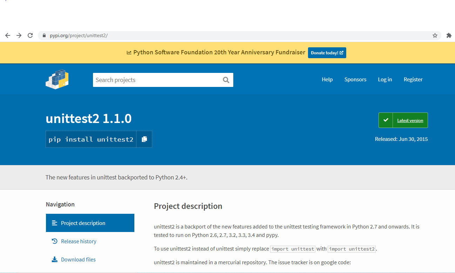Click the chart icon before the fundraiser text
The width and height of the screenshot is (455, 273).
point(129,53)
